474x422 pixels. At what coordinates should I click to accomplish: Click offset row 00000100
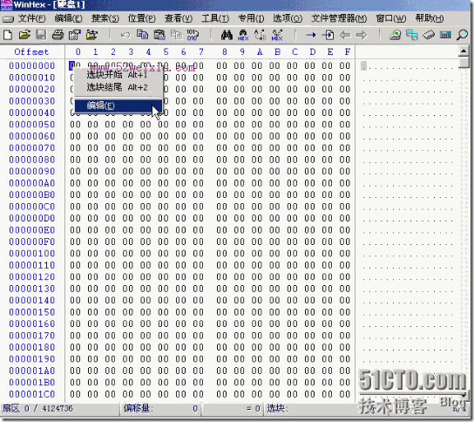tap(31, 254)
